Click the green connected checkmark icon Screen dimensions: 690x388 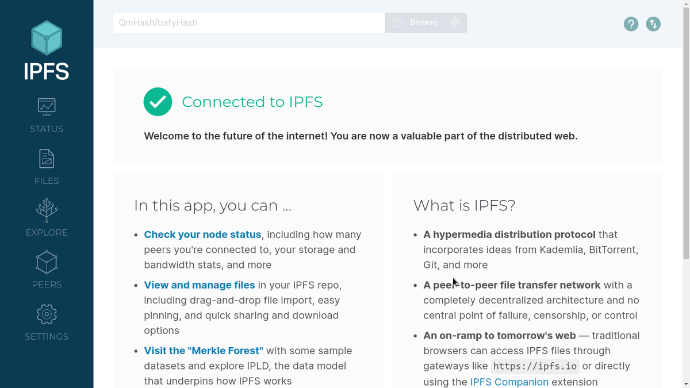[158, 102]
